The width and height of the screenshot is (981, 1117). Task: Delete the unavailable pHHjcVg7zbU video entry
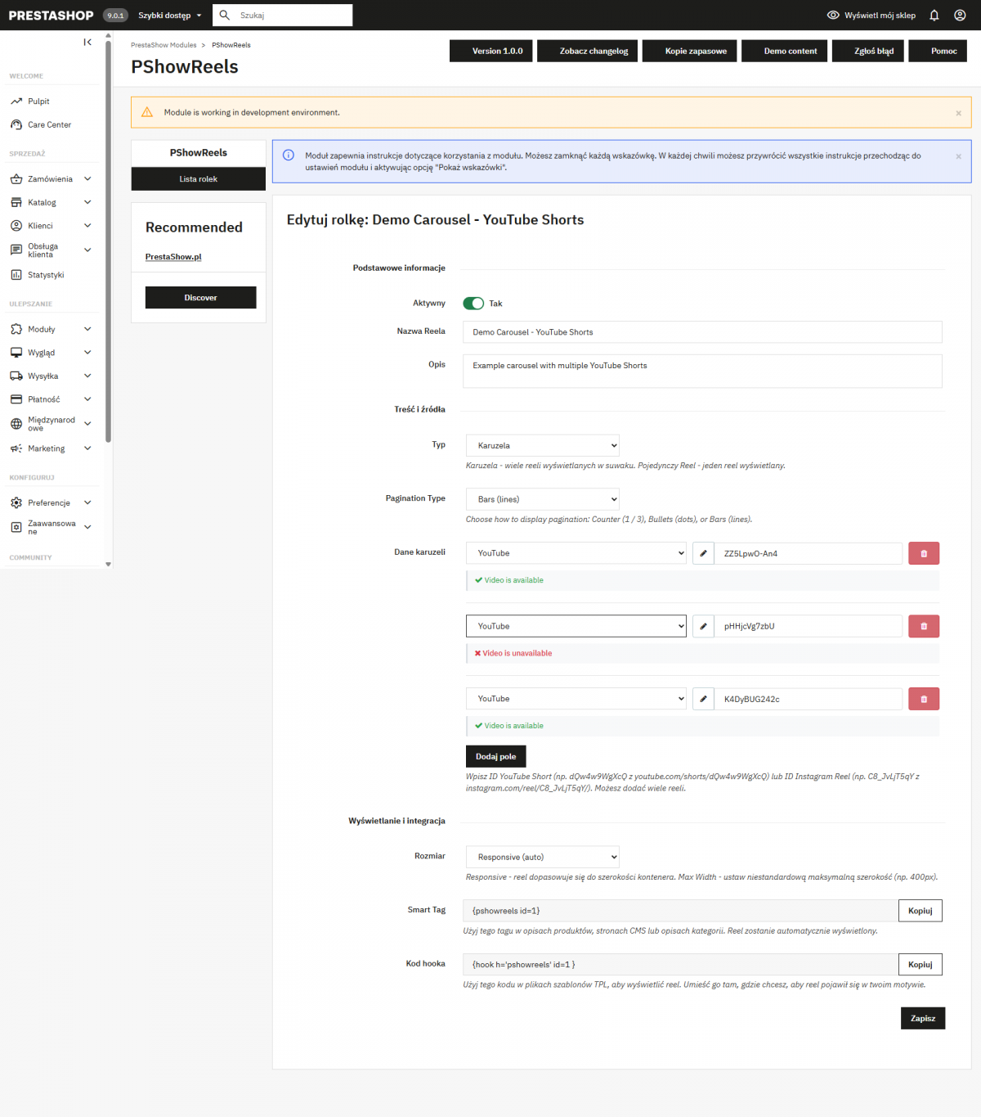[923, 626]
